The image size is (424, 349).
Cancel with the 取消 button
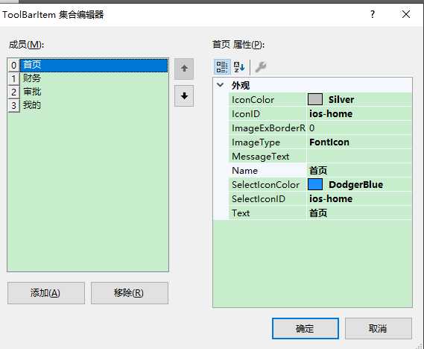[379, 328]
